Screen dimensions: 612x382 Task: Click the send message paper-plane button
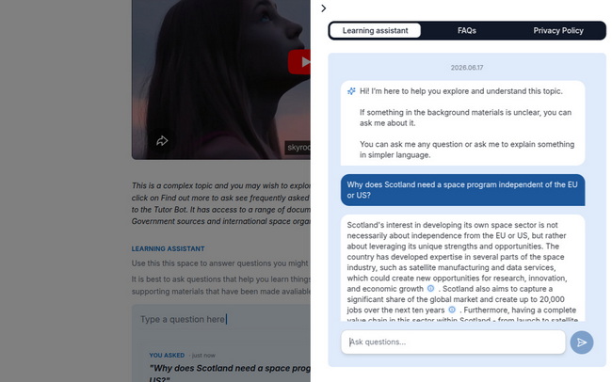point(582,342)
